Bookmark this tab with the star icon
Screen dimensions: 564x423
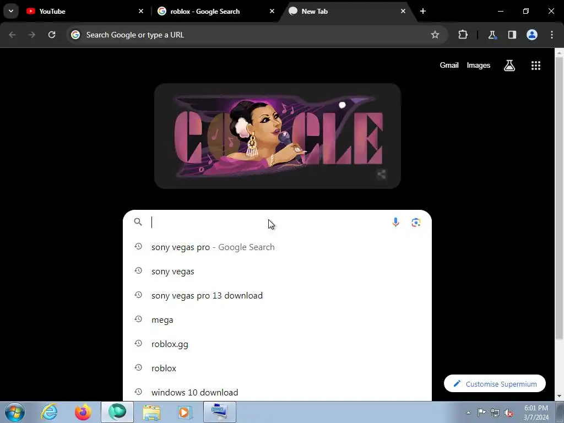click(x=435, y=35)
